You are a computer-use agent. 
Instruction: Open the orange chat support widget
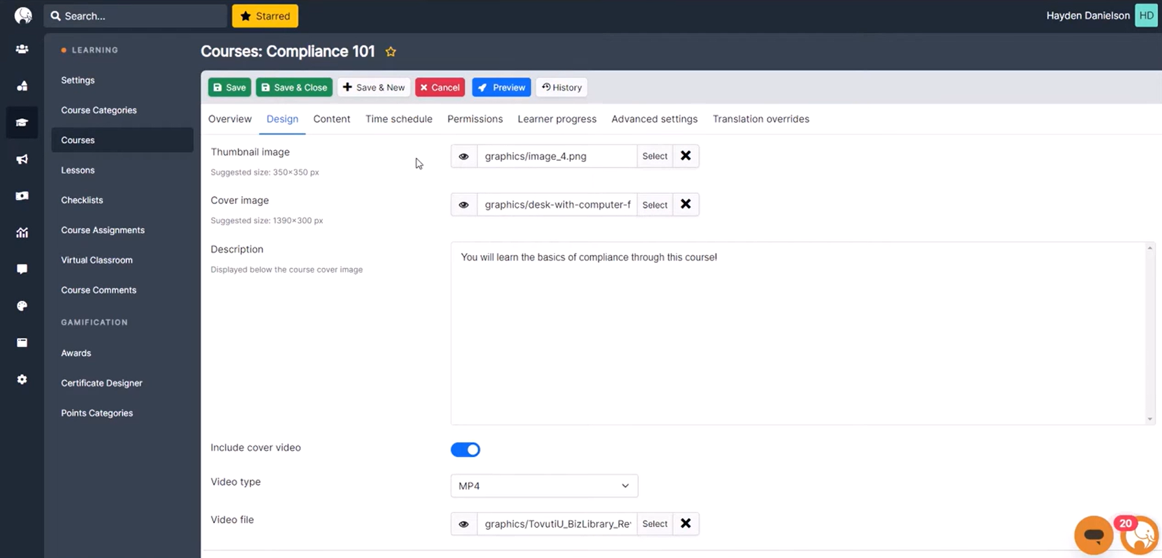(x=1094, y=535)
